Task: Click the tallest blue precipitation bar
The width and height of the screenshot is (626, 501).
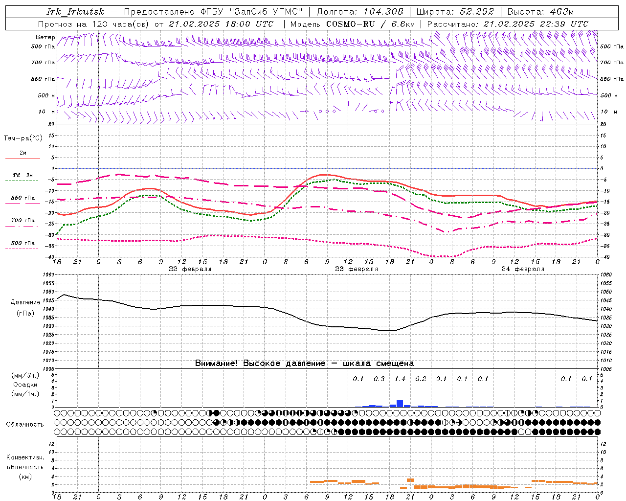Action: tap(400, 404)
